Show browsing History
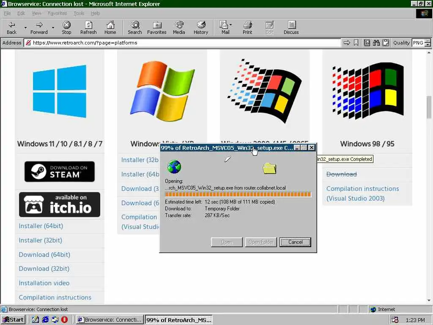The width and height of the screenshot is (433, 325). (201, 28)
